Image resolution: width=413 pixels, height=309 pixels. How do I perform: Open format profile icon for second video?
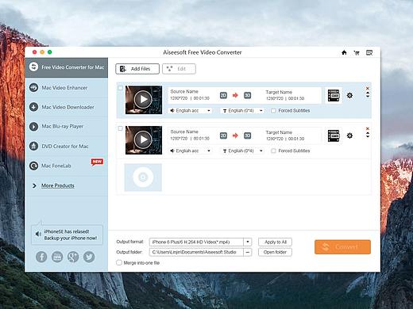point(334,135)
